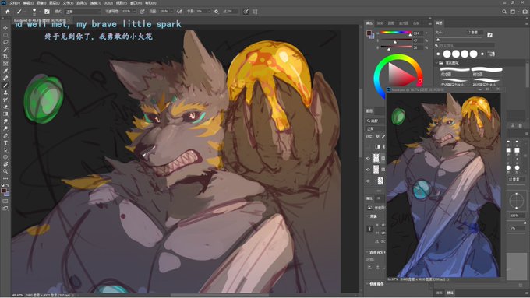Select the Lasso tool
This screenshot has width=530, height=298.
pos(5,42)
